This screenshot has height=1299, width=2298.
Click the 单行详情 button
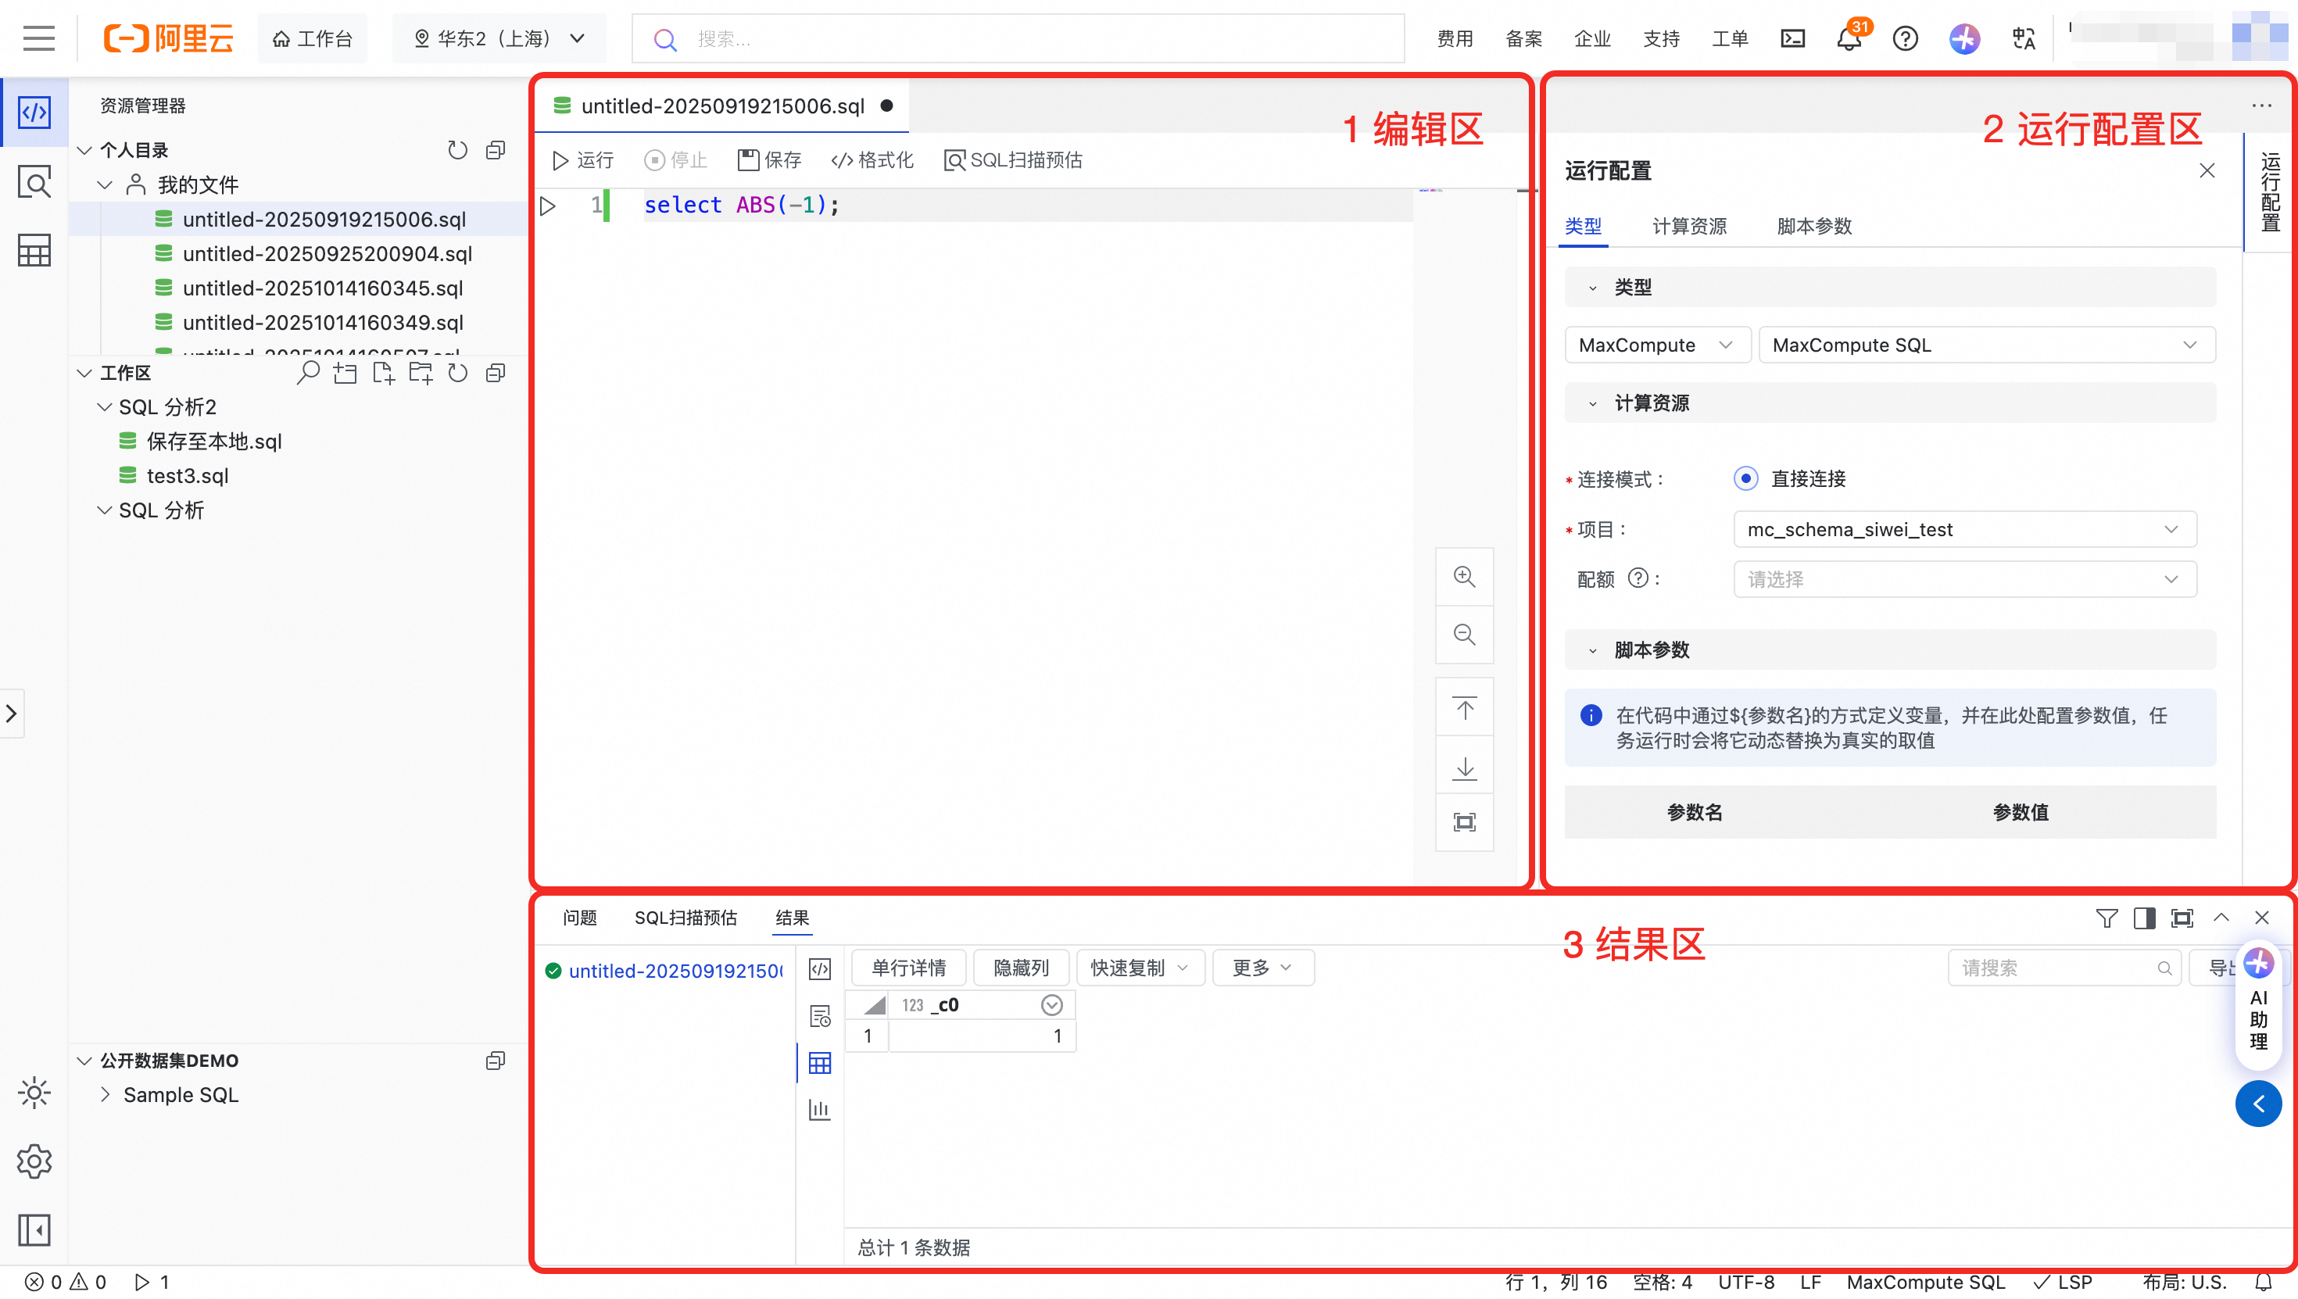[x=908, y=967]
